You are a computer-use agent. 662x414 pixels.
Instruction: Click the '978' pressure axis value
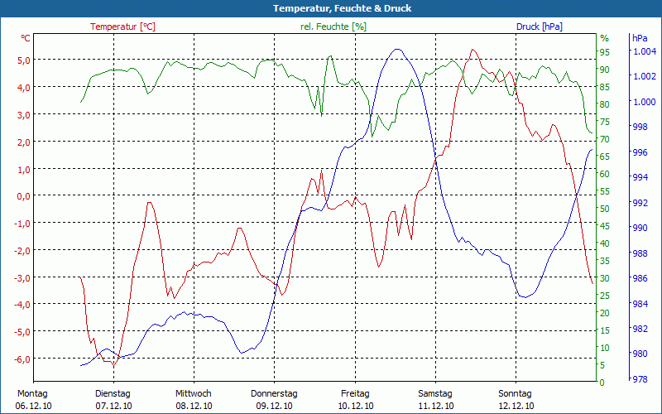click(x=640, y=379)
